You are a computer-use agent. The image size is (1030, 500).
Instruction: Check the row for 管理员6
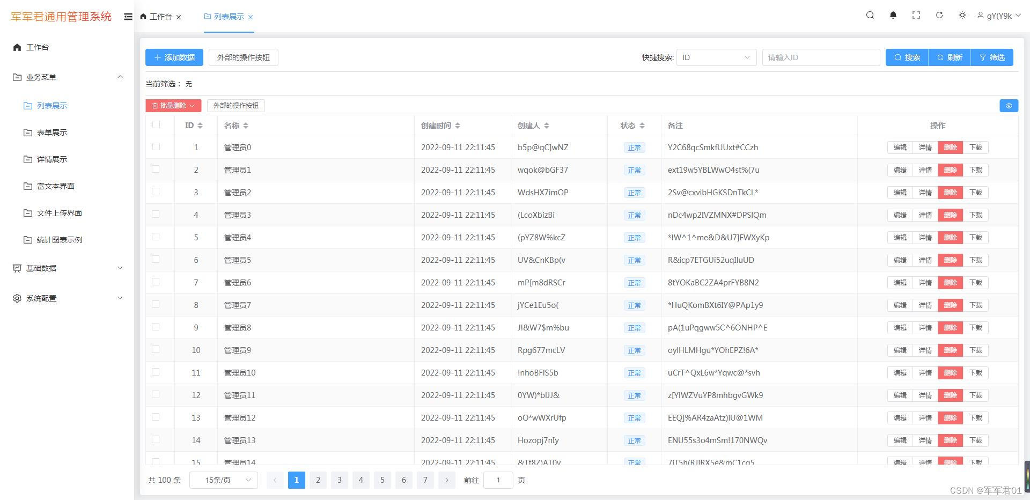pyautogui.click(x=156, y=282)
